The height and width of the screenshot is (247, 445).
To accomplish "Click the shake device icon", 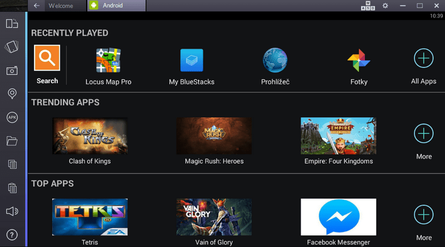I will (x=12, y=47).
